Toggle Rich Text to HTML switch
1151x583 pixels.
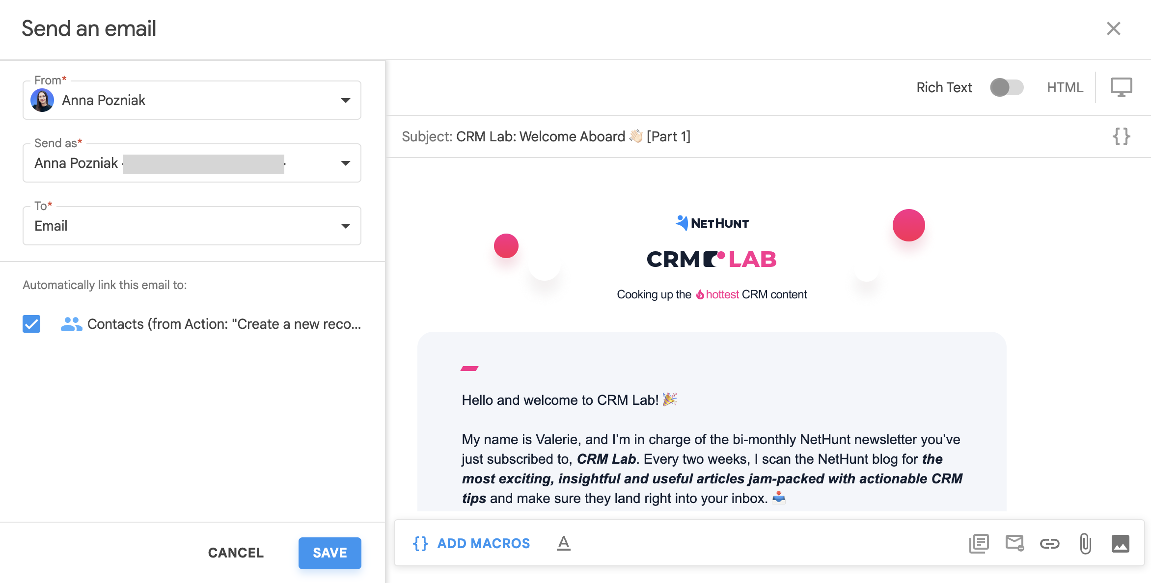(1007, 87)
